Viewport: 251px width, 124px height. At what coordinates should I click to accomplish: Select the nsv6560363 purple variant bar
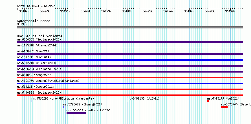[130, 42]
